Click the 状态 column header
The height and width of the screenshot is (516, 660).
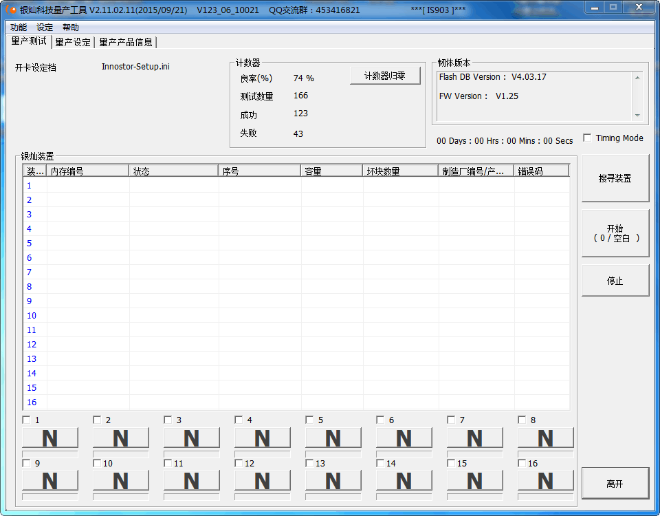[x=173, y=171]
